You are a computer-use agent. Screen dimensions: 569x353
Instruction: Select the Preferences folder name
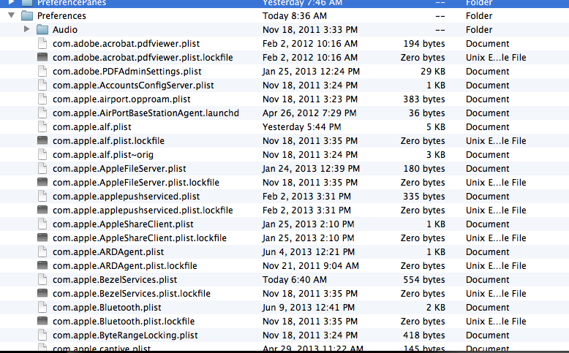pos(61,16)
